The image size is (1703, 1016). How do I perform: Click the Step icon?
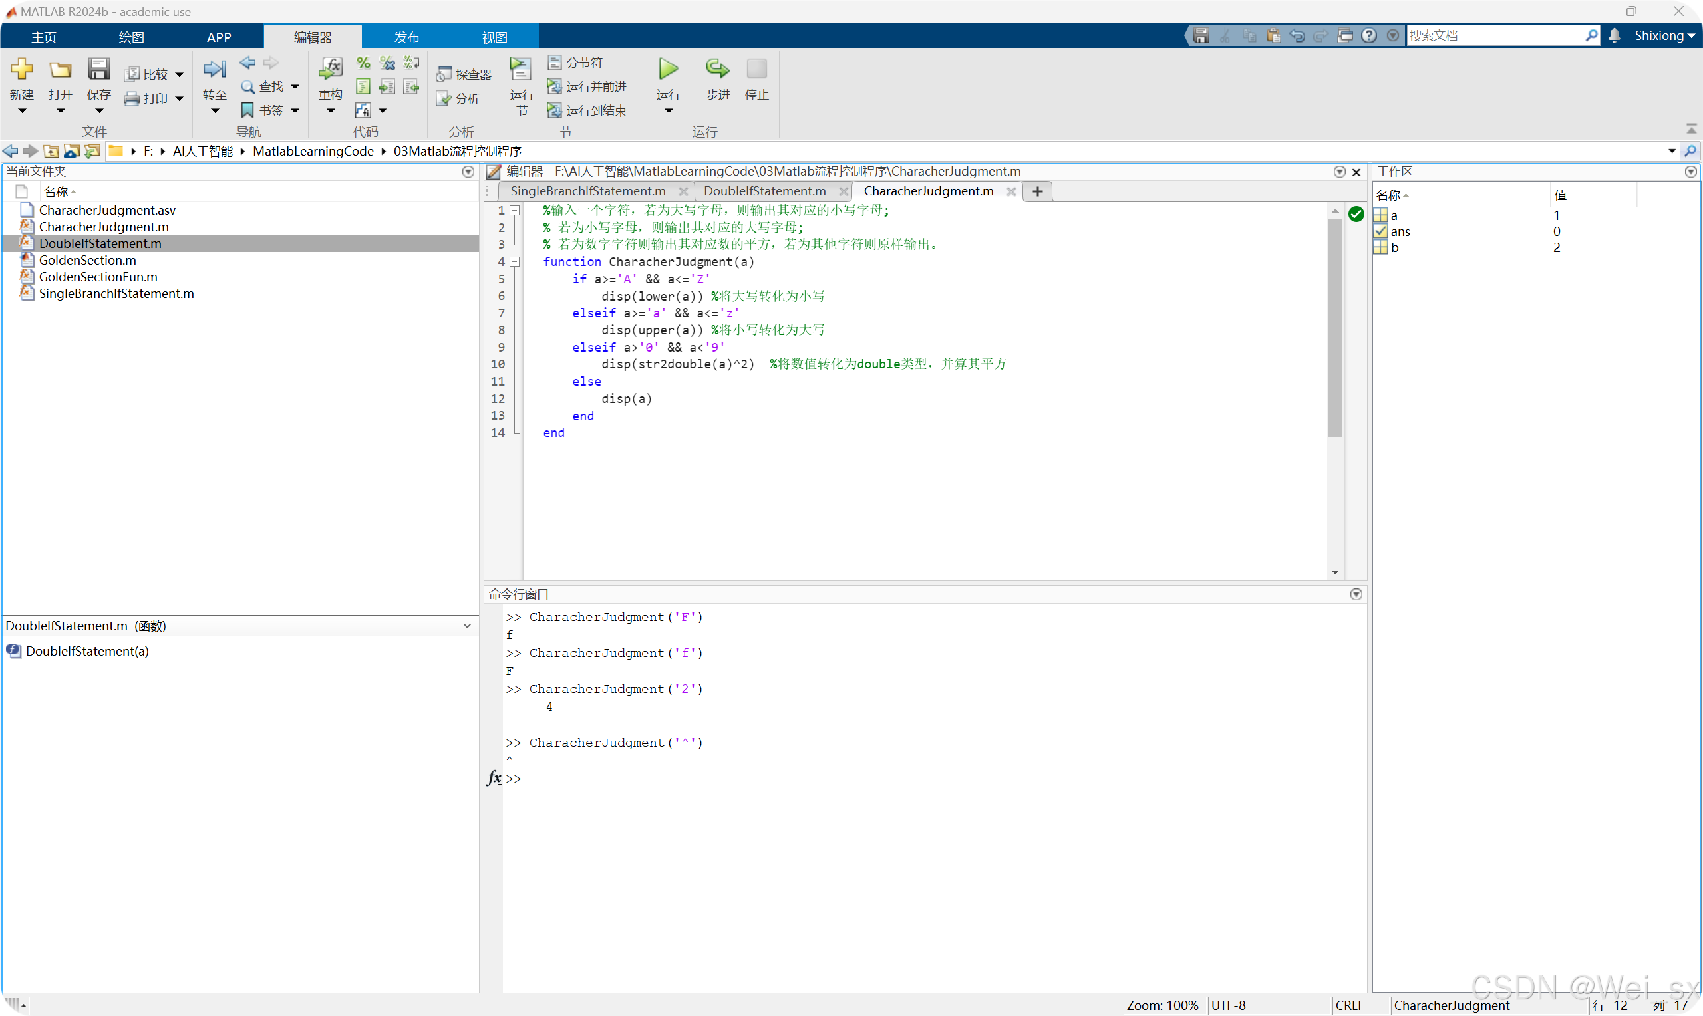tap(717, 69)
